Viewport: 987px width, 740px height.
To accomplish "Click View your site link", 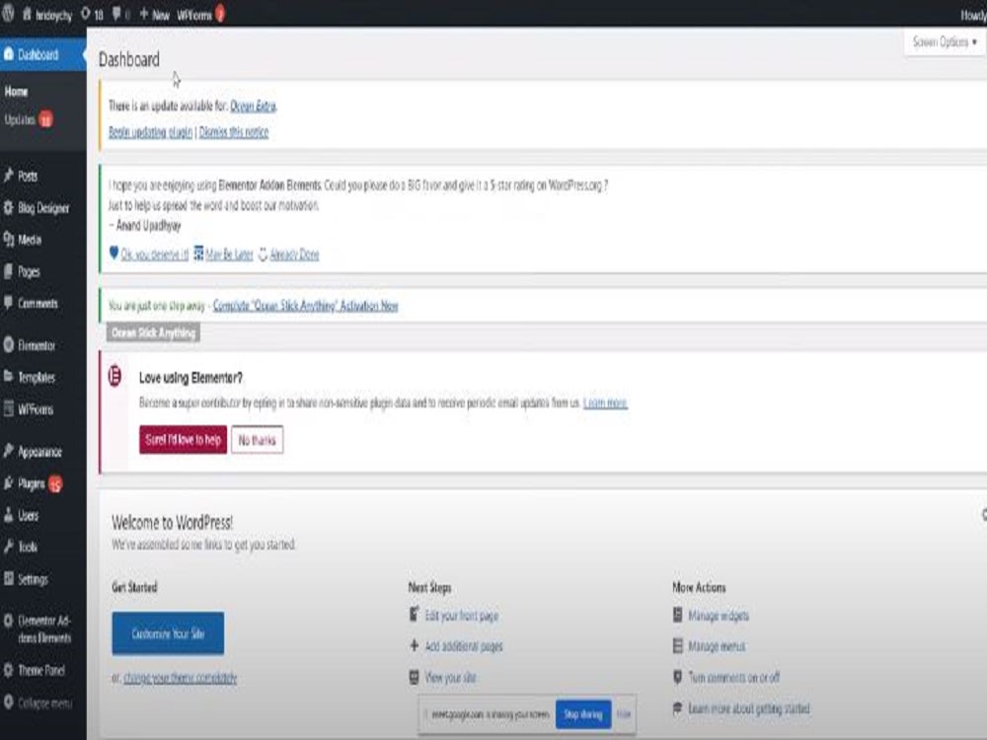I will [x=450, y=678].
